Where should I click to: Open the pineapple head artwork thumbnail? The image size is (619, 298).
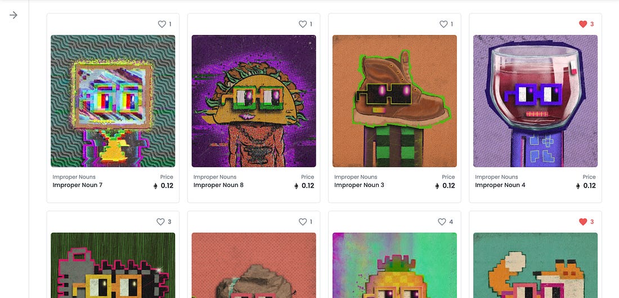(x=395, y=265)
